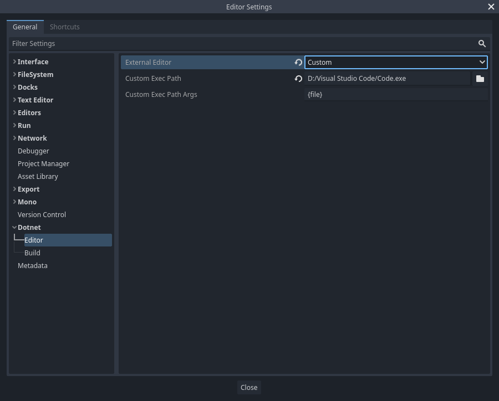This screenshot has width=499, height=401.
Task: Expand the Export settings section
Action: click(x=14, y=189)
